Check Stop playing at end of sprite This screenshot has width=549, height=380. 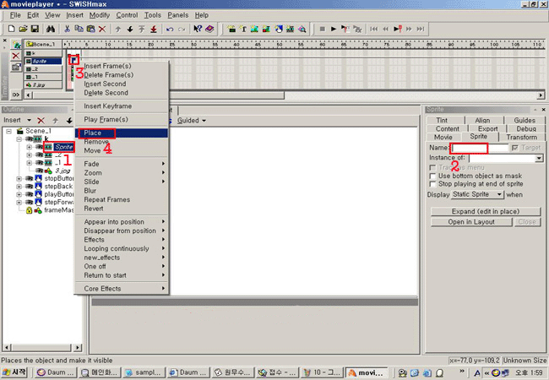coord(432,184)
